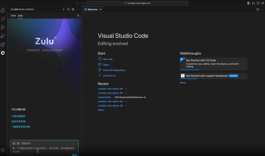Click More... under Recent list
The width and height of the screenshot is (265, 156).
click(102, 110)
